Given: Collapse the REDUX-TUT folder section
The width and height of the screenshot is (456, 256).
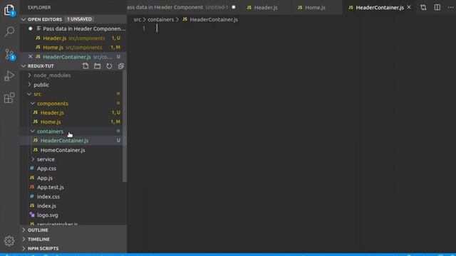Looking at the screenshot, I should tap(24, 66).
